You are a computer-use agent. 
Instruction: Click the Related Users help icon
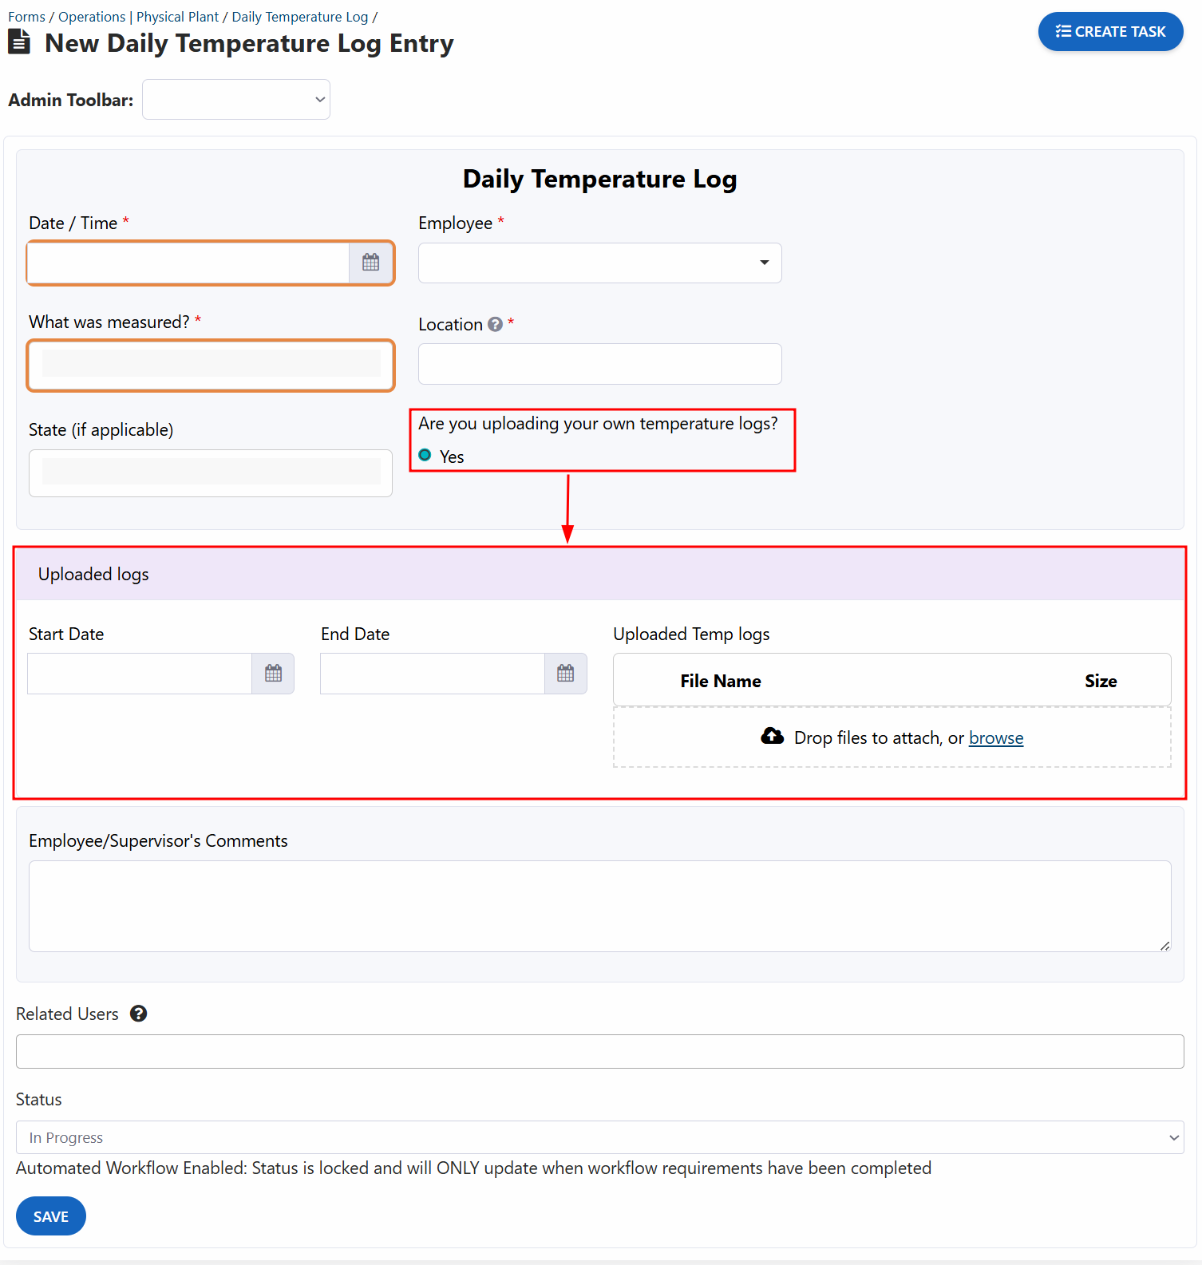138,1014
